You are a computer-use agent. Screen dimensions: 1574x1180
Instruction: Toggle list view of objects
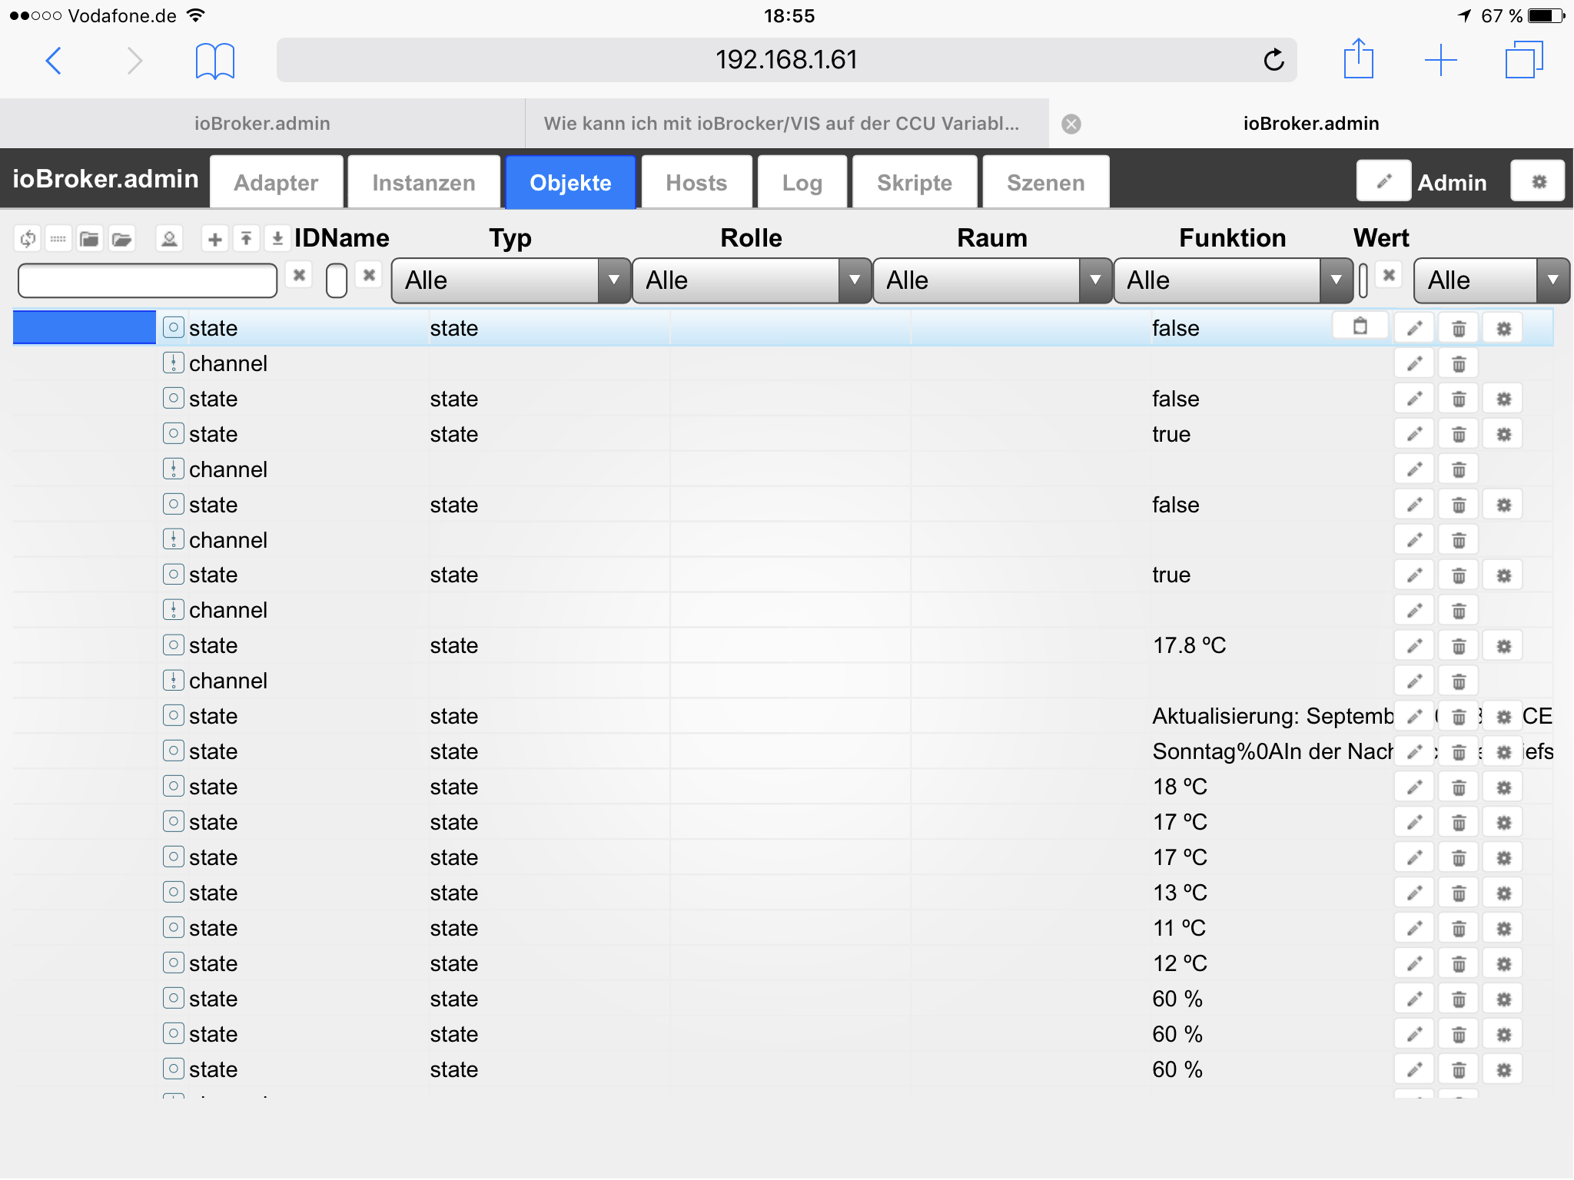[x=58, y=239]
